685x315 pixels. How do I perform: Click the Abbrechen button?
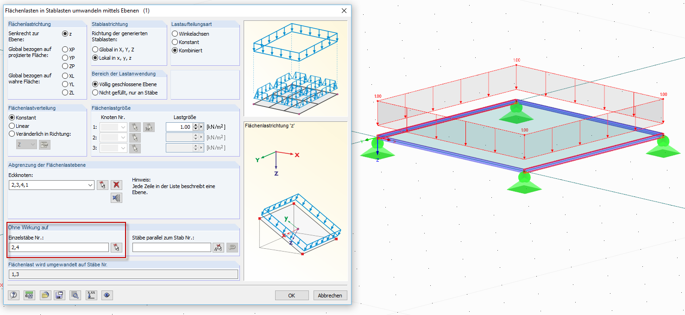330,295
